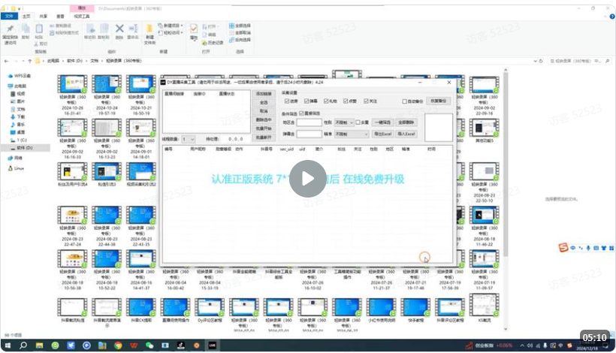Open the 共享 ribbon tab
The image size is (616, 353).
pos(42,15)
